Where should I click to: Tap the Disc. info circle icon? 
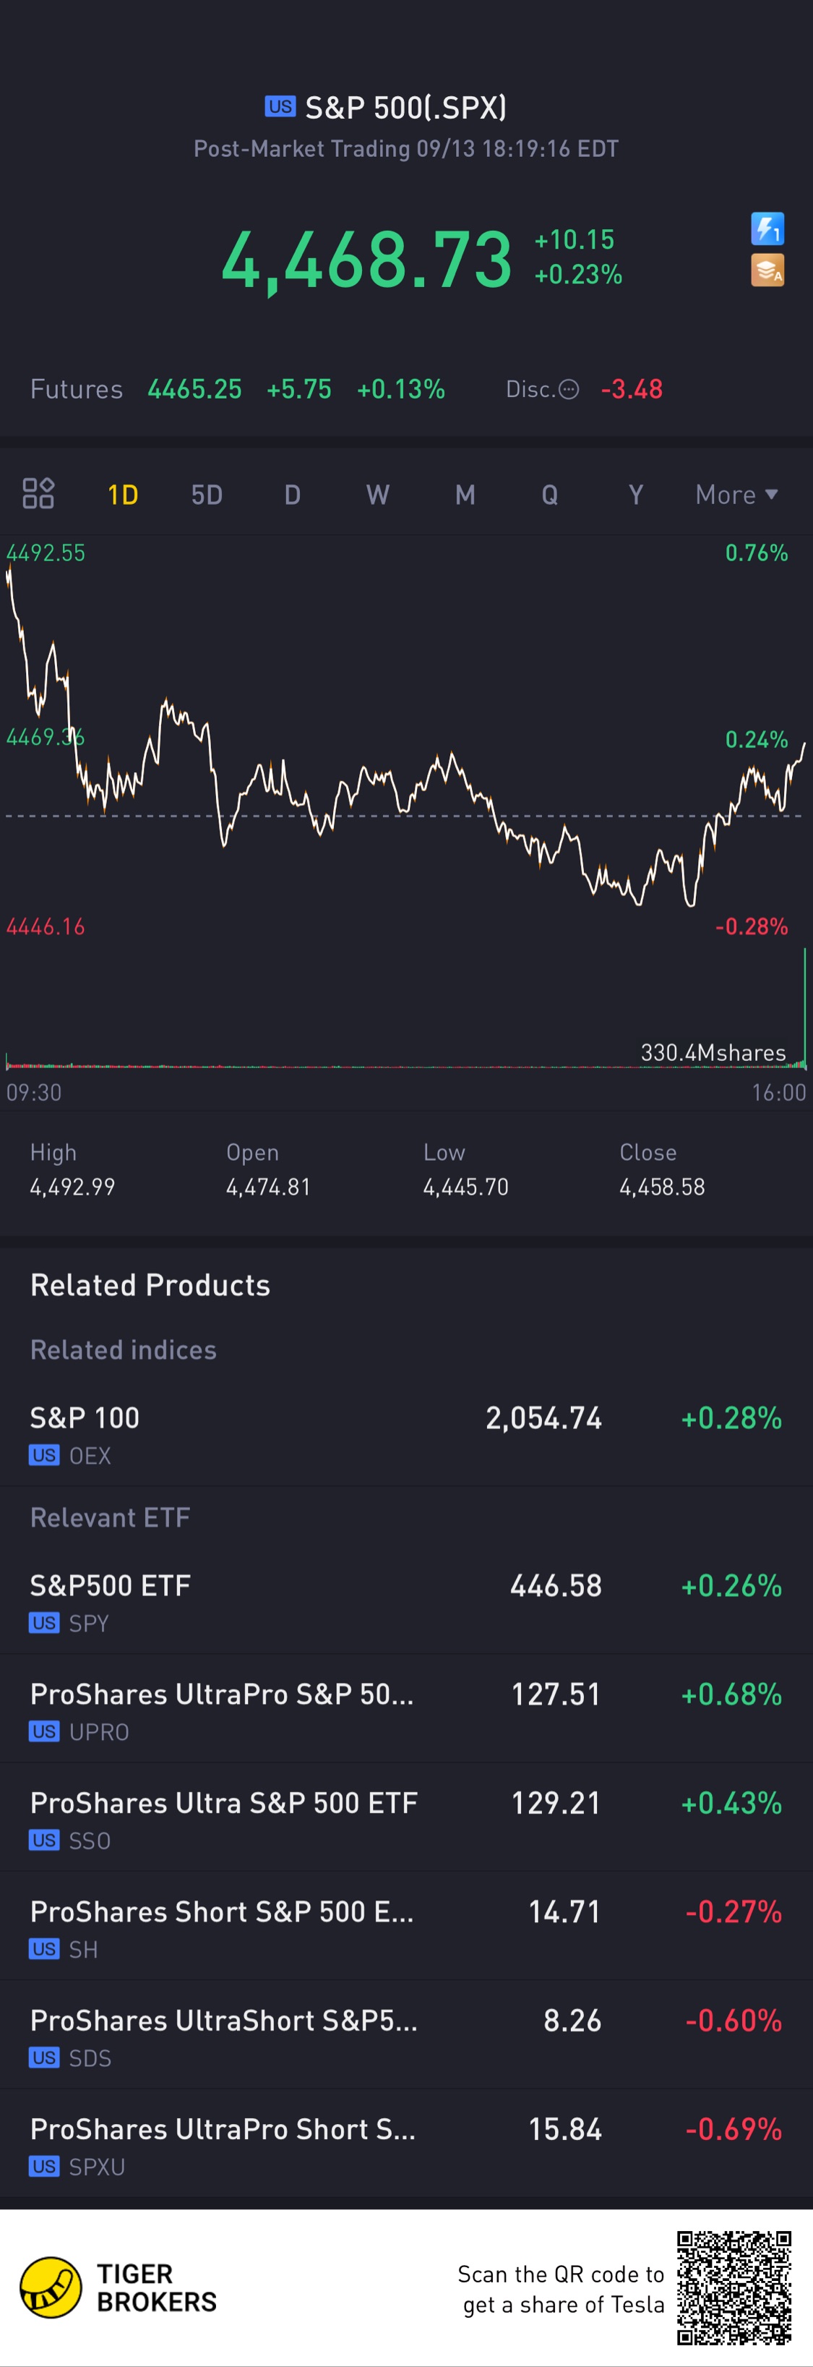click(x=569, y=390)
